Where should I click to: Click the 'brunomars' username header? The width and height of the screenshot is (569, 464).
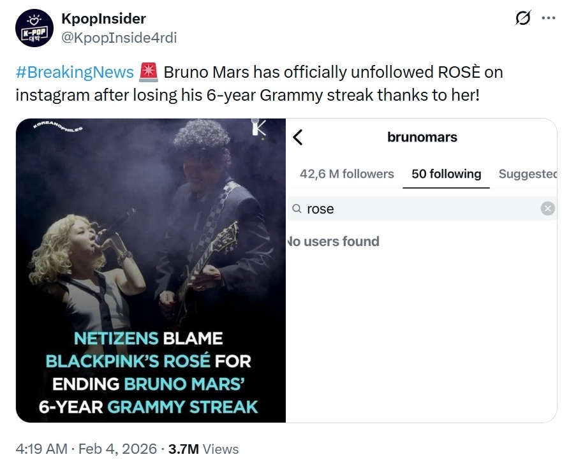click(x=422, y=137)
